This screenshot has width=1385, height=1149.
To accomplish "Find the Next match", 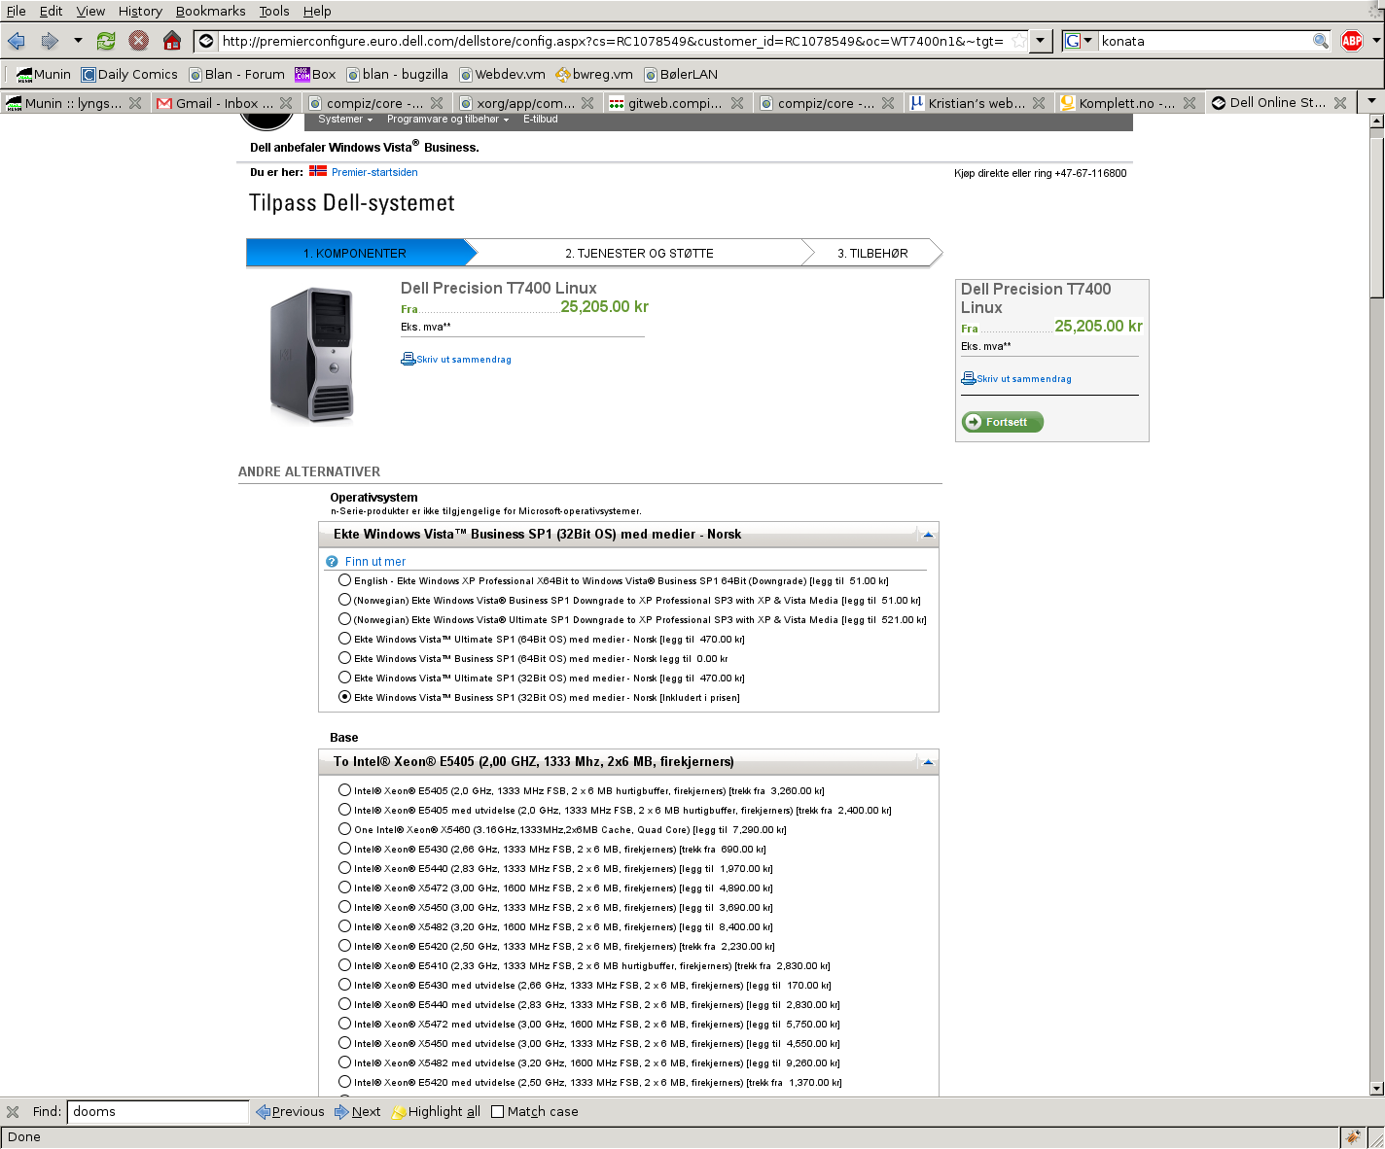I will click(357, 1112).
